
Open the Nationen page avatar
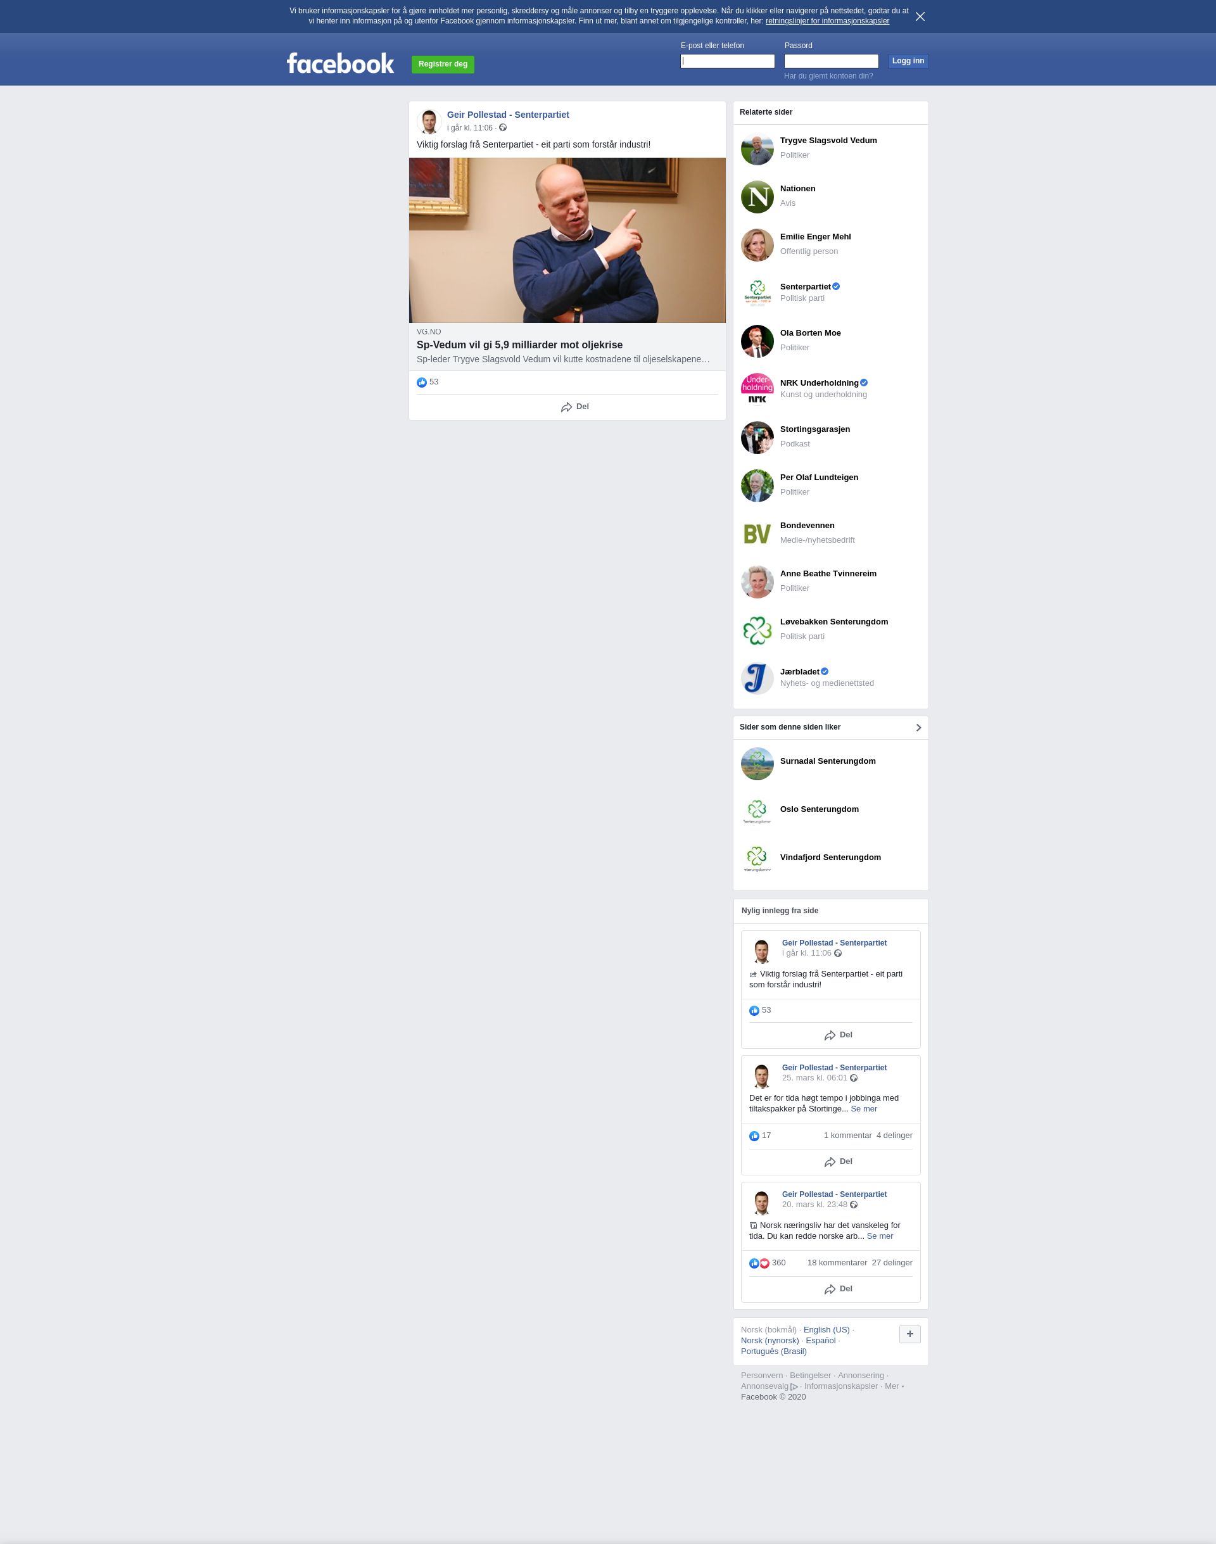(757, 196)
